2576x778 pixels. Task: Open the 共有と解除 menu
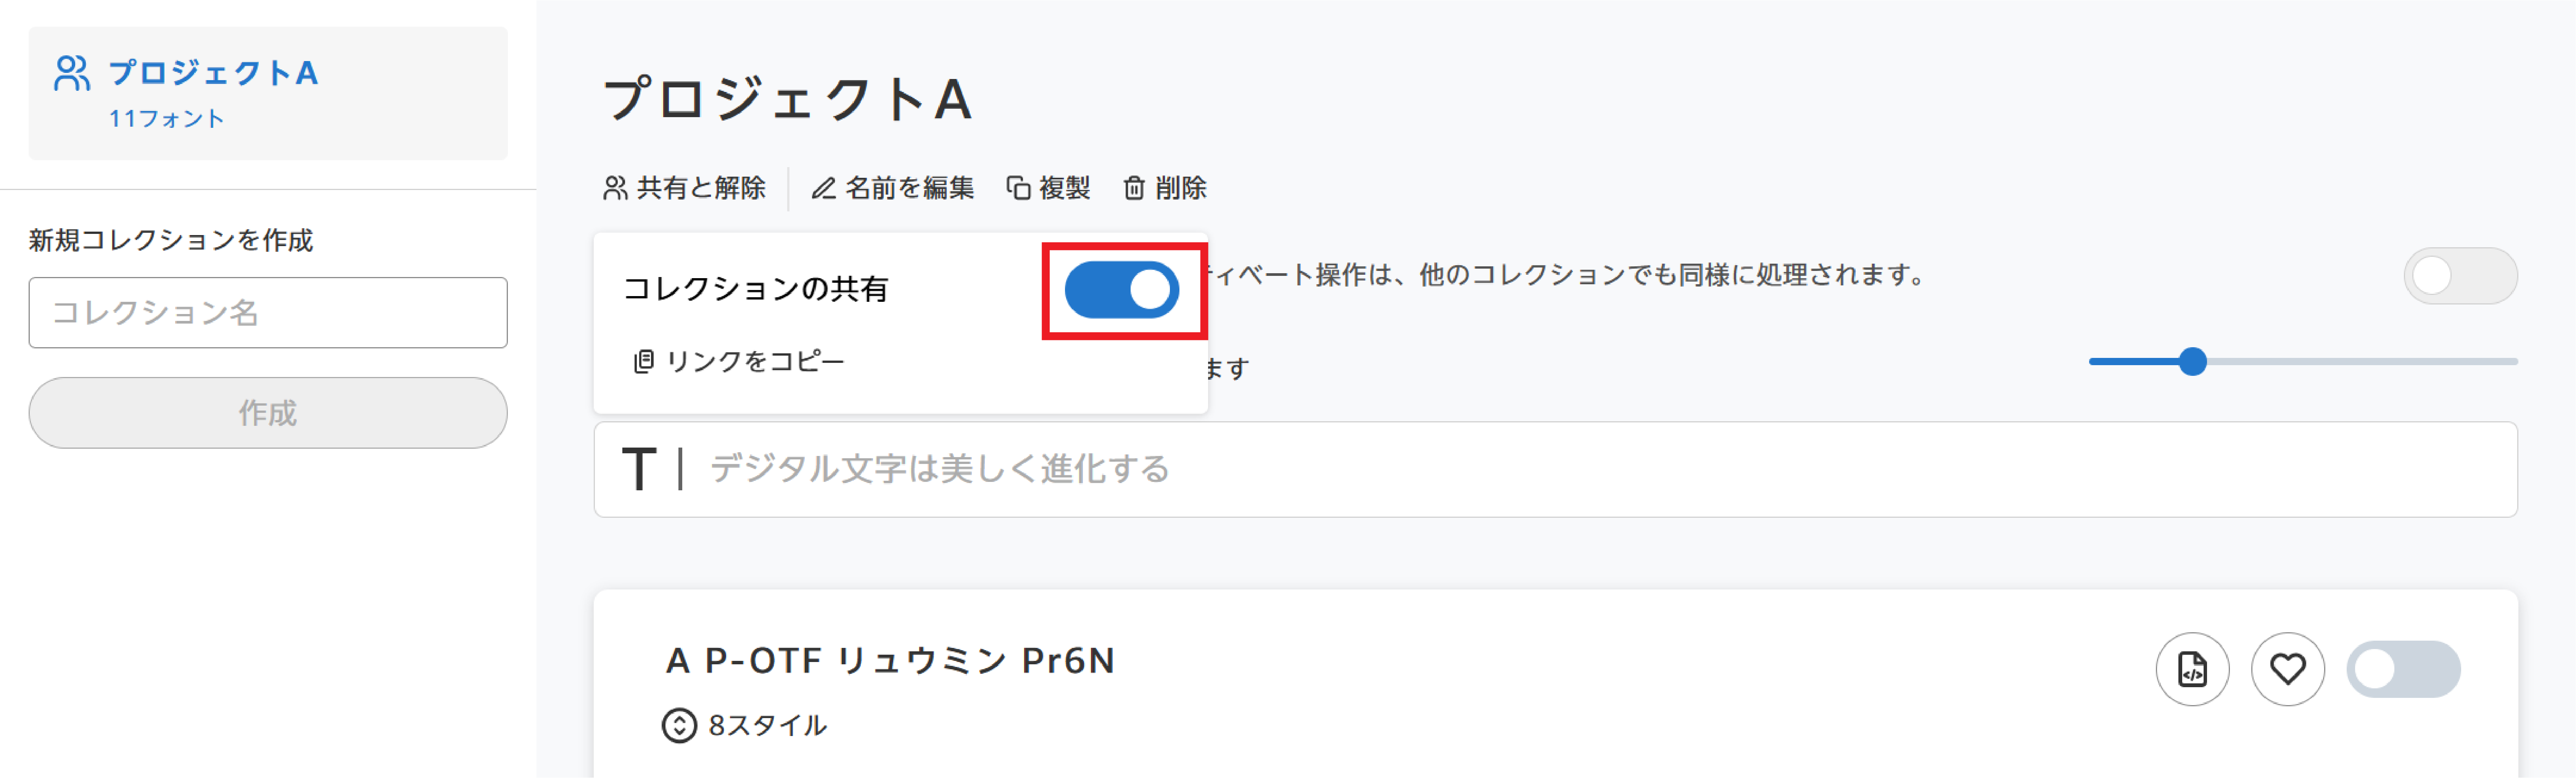[x=684, y=188]
